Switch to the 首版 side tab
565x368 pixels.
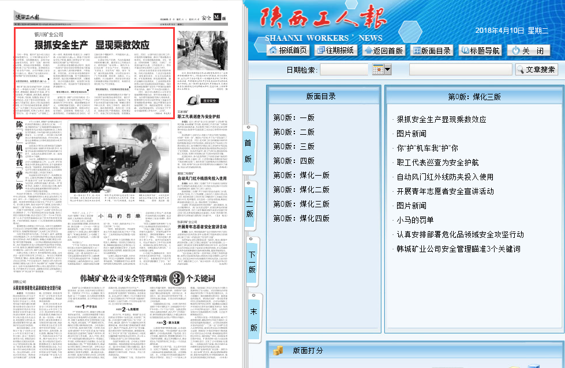coord(248,150)
